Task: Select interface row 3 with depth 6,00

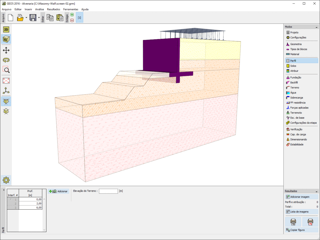Action: tap(25, 207)
